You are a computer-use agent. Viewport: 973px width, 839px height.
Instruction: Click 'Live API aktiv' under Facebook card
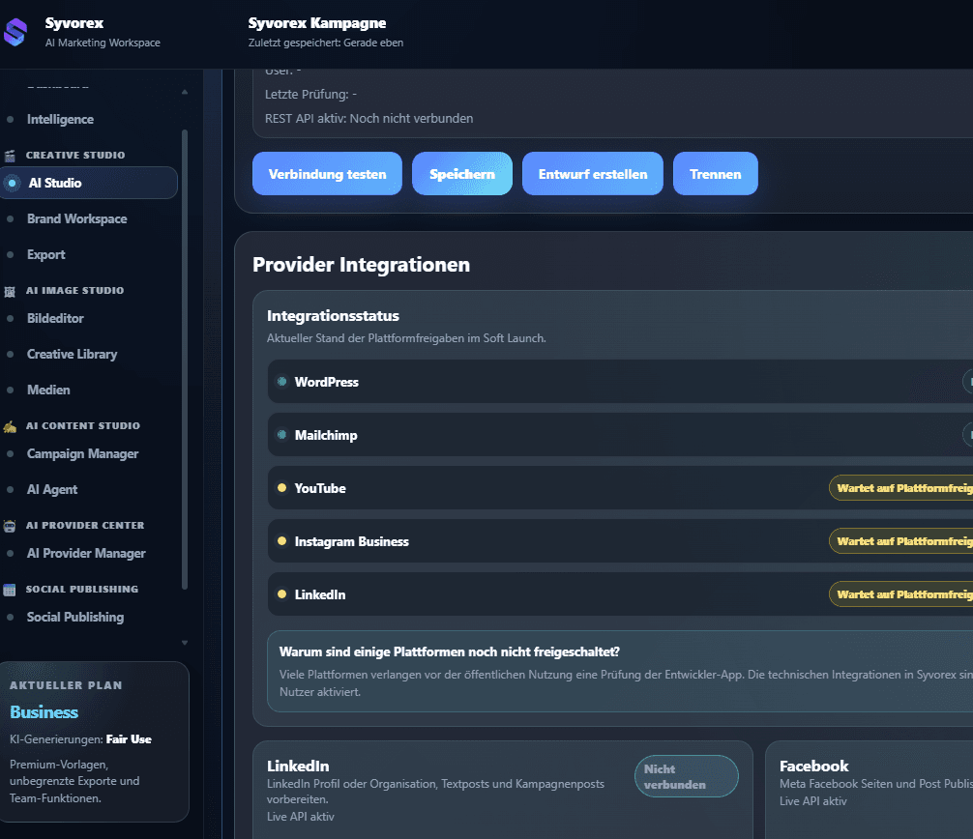click(812, 801)
